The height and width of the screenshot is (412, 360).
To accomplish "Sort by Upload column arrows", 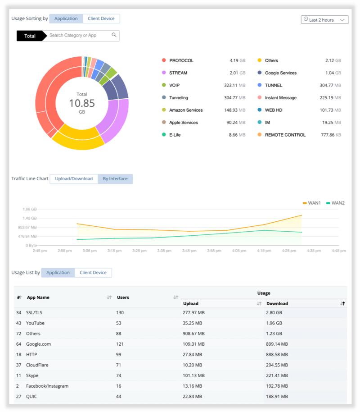I will point(259,303).
